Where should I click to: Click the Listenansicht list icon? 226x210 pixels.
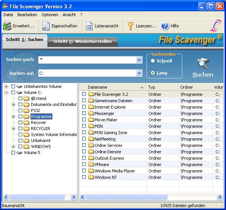89,26
